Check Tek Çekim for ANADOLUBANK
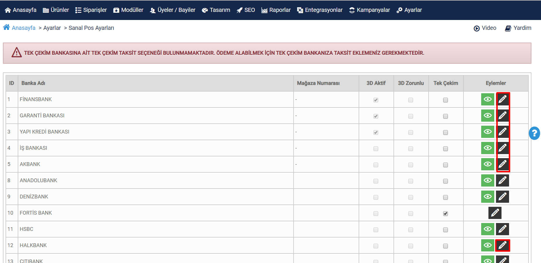The image size is (541, 263). pos(445,181)
